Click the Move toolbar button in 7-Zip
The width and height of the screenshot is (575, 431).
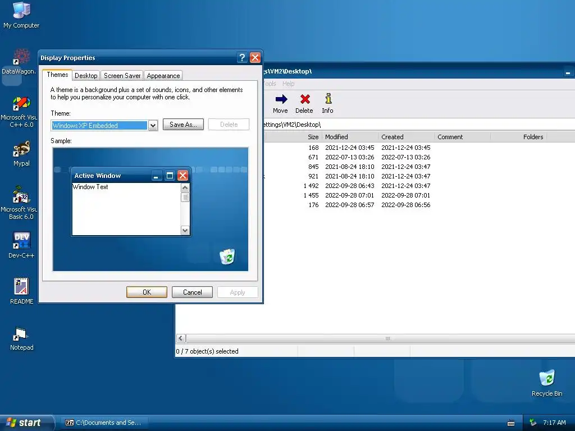[x=281, y=104]
